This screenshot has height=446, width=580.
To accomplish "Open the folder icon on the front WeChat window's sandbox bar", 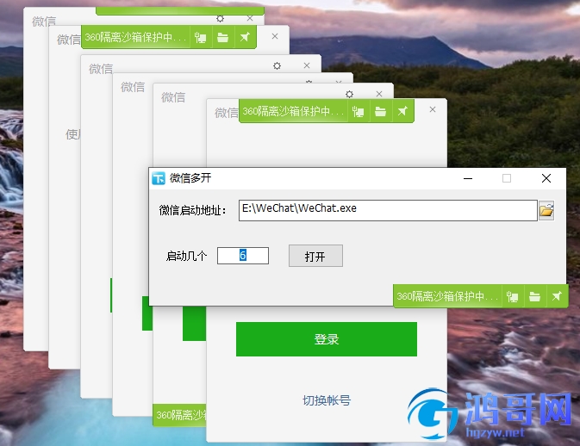I will 380,111.
